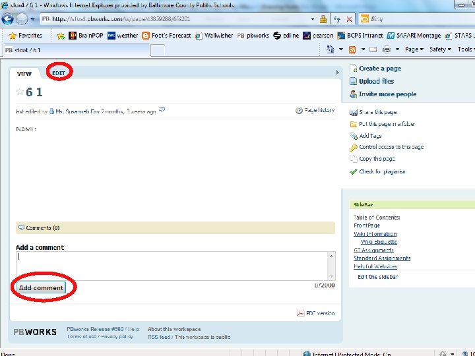Viewport: 475px width, 356px height.
Task: Open the weather favorite
Action: click(x=123, y=36)
